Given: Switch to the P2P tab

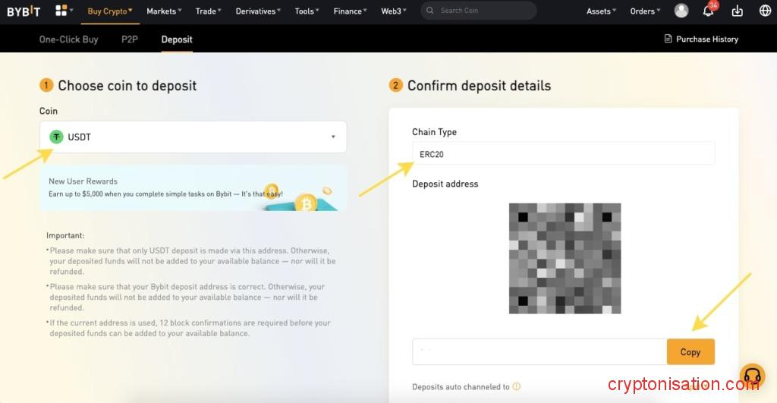Looking at the screenshot, I should coord(130,39).
